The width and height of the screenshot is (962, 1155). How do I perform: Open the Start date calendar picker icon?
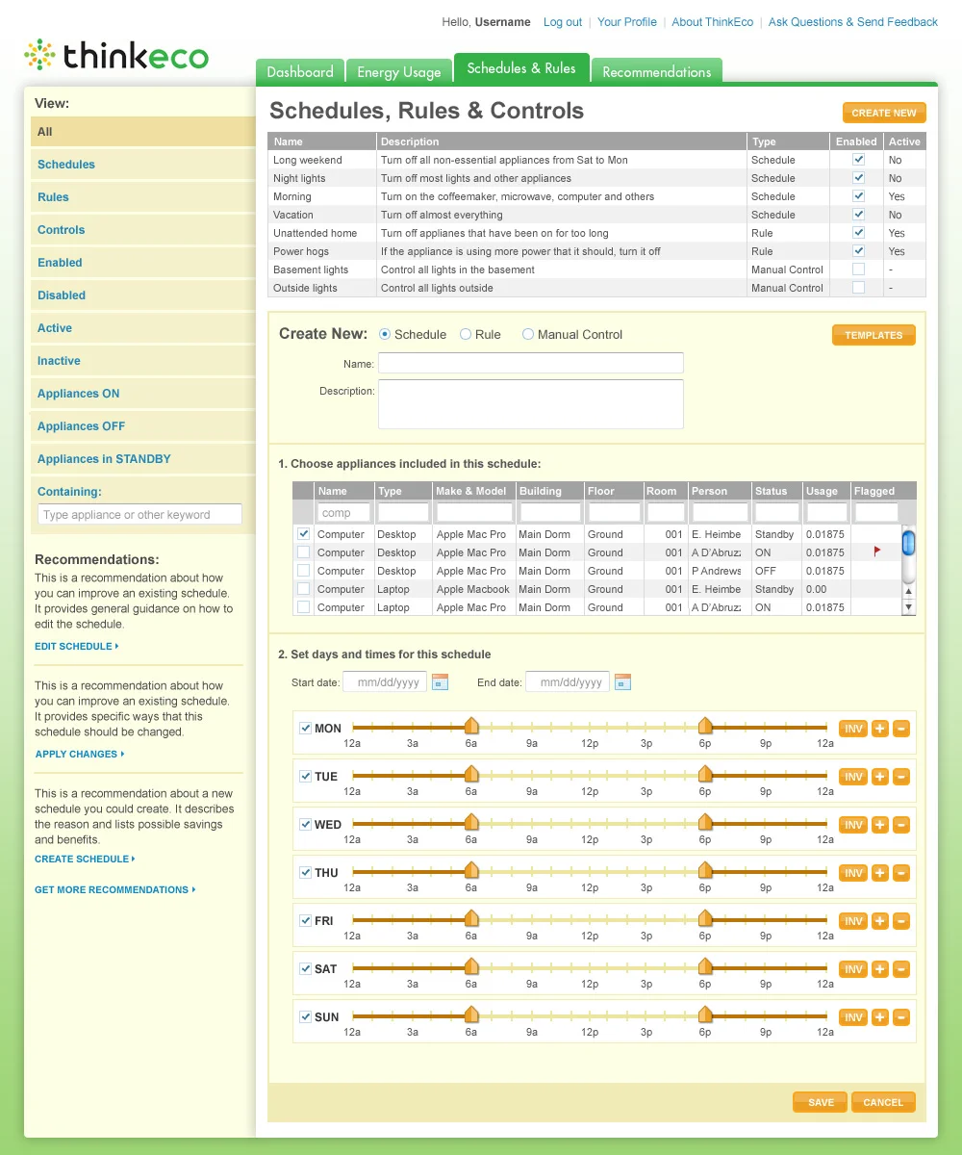(441, 682)
